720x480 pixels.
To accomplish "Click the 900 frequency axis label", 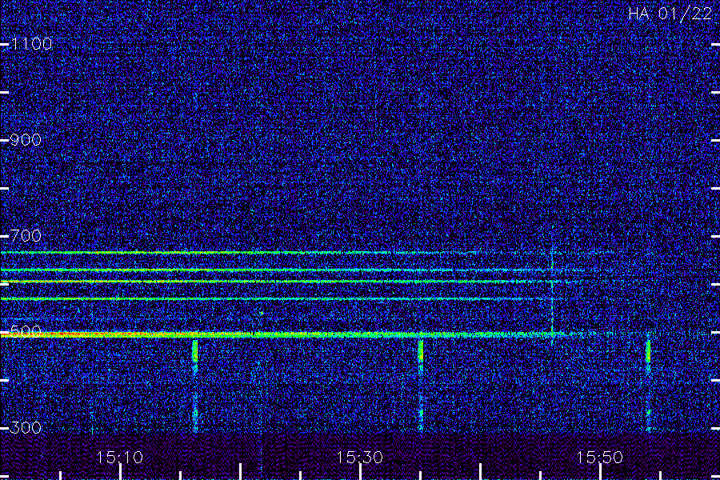I will 26,140.
